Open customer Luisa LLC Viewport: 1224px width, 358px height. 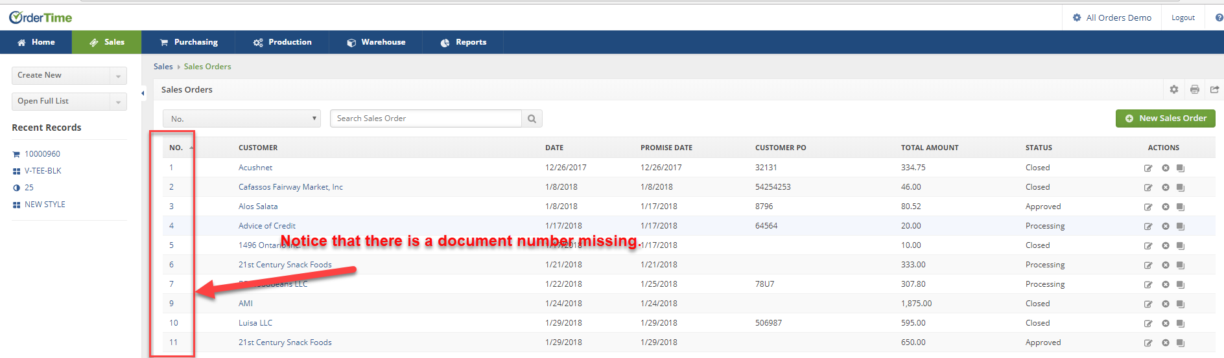tap(255, 323)
